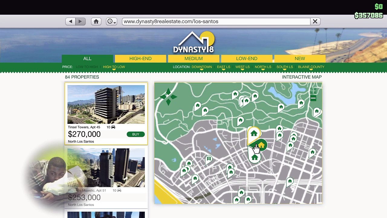Screen dimensions: 387x218
Task: Click the house marker directly below the yellow one
Action: [x=255, y=158]
